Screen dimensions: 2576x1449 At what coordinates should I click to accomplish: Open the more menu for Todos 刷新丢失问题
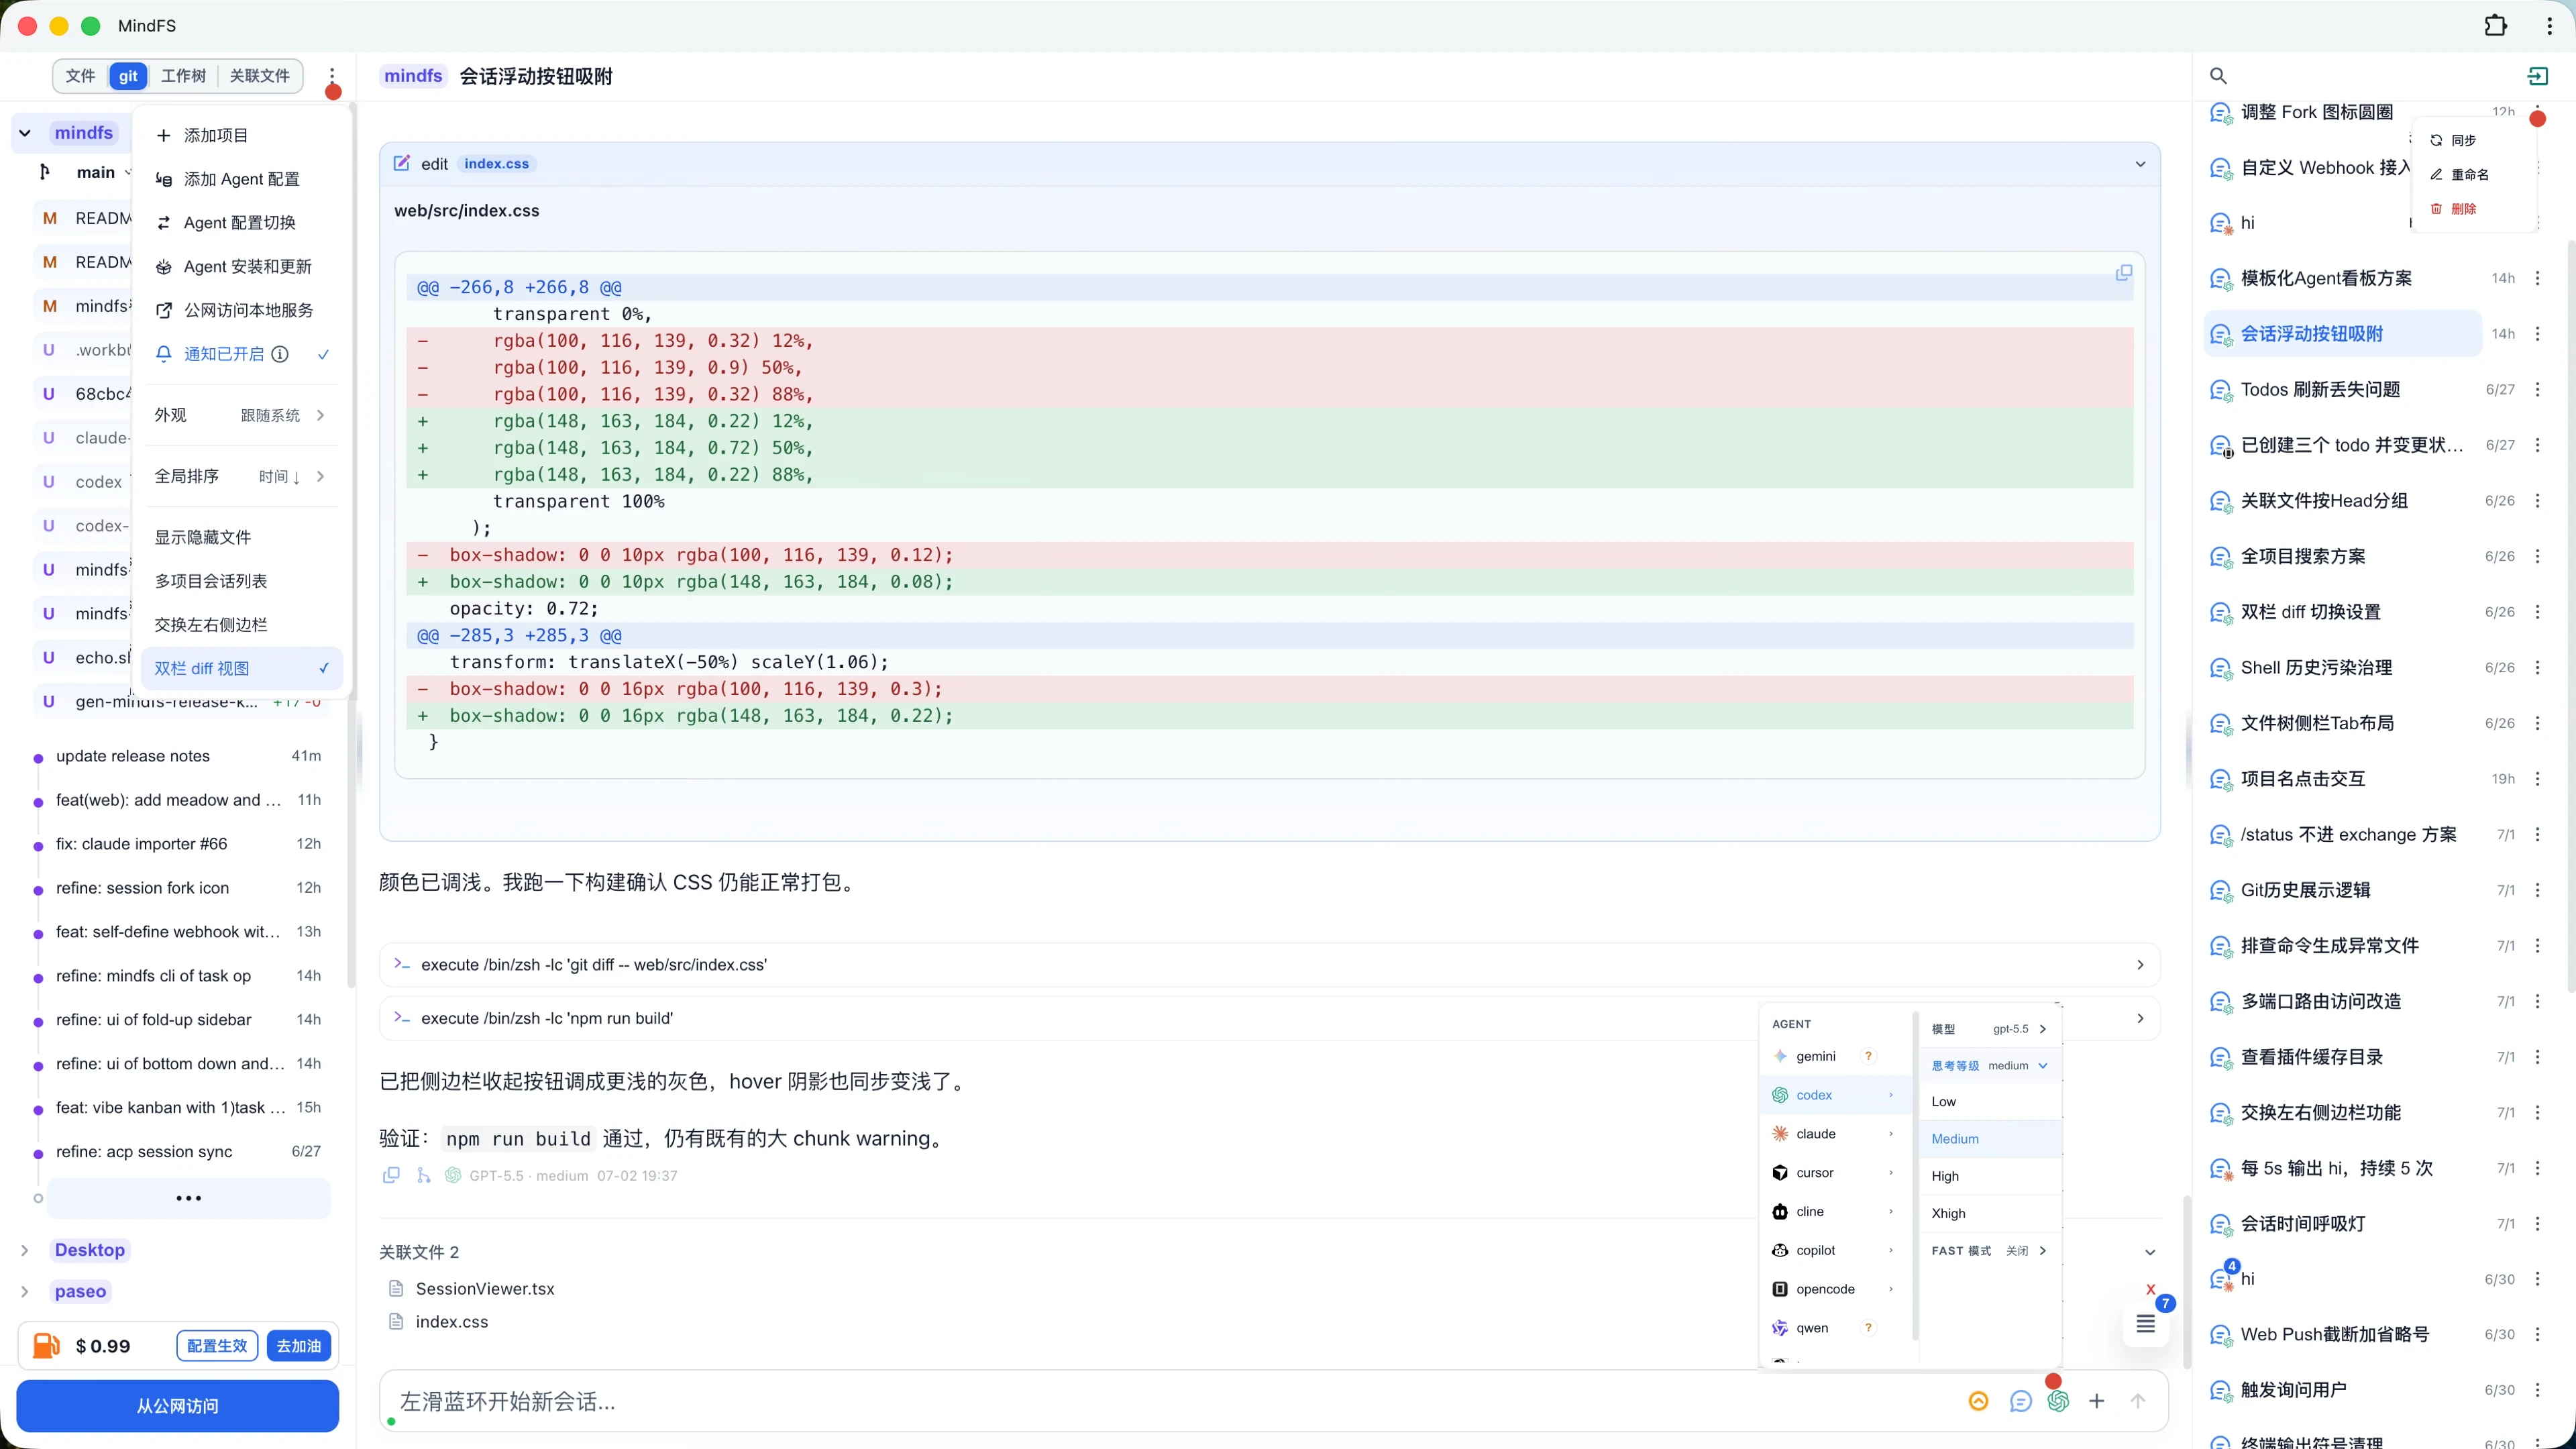coord(2537,389)
